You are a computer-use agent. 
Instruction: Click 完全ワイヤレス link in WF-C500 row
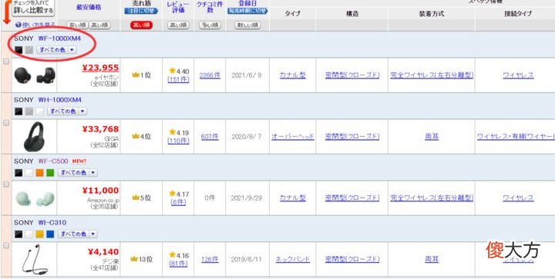(432, 198)
